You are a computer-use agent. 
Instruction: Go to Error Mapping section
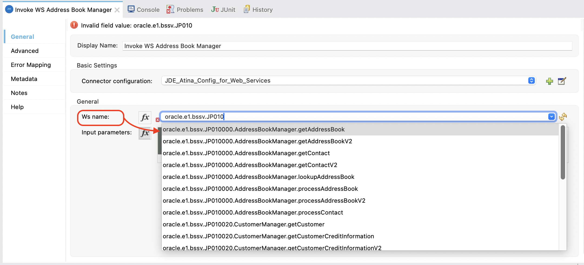(31, 65)
